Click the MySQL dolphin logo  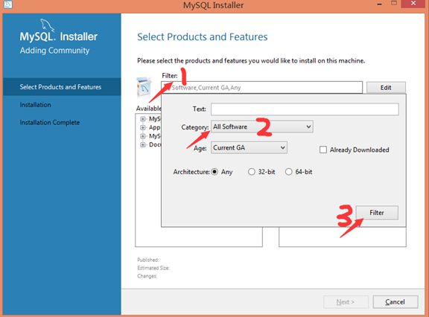coord(47,25)
